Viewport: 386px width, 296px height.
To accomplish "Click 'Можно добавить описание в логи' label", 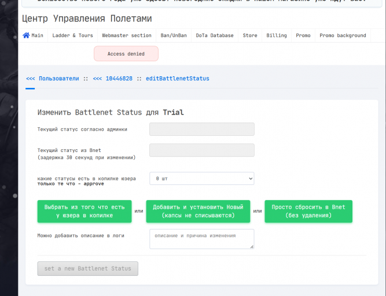I will coord(81,235).
